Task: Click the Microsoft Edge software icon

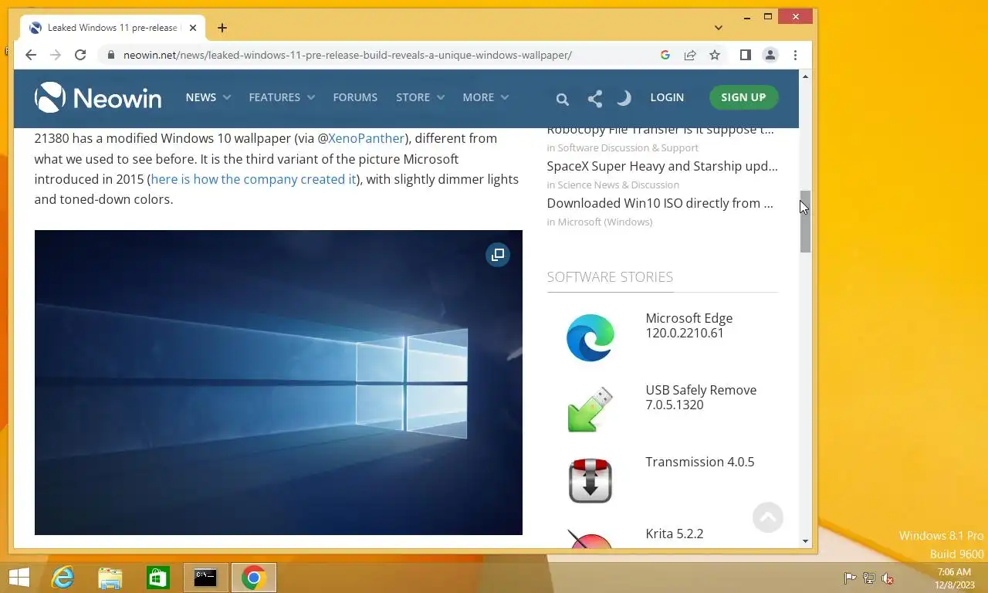Action: point(590,337)
